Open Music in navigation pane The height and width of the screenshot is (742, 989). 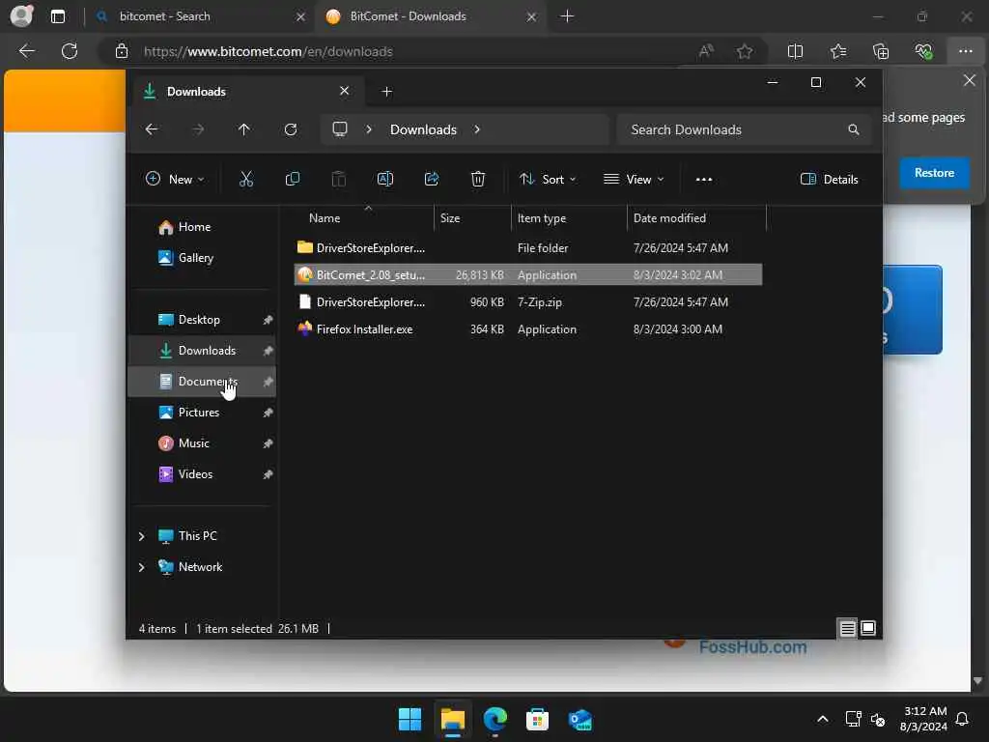coord(202,443)
